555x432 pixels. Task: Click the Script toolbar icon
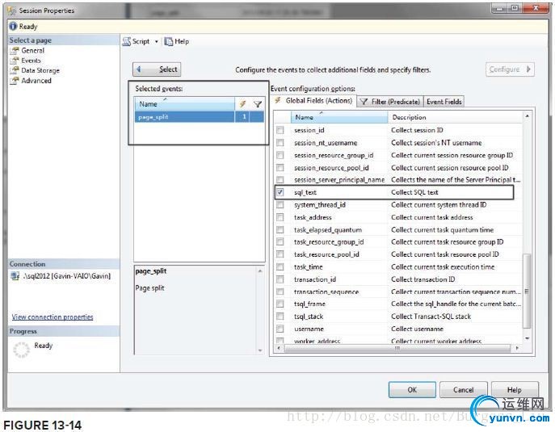tap(127, 41)
